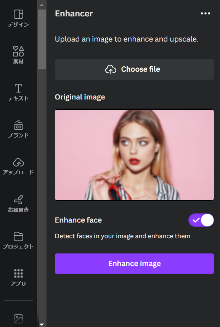The height and width of the screenshot is (327, 220).
Task: Select the お絵描き (Draw) tool icon
Action: tap(18, 200)
